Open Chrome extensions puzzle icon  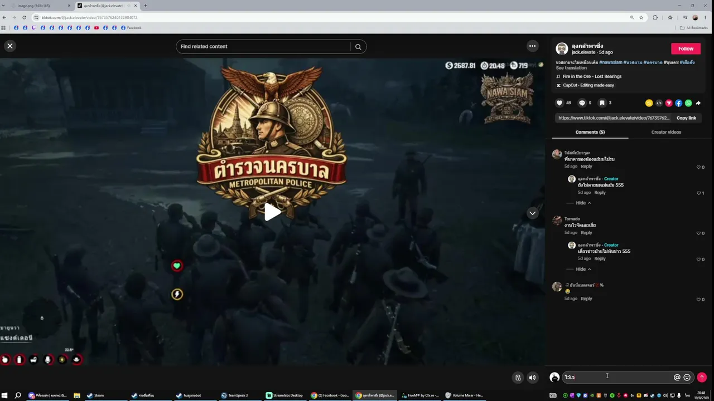point(655,17)
